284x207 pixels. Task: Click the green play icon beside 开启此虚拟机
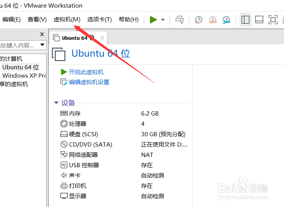pos(64,72)
